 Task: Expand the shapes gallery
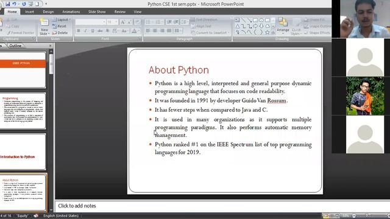click(273, 32)
